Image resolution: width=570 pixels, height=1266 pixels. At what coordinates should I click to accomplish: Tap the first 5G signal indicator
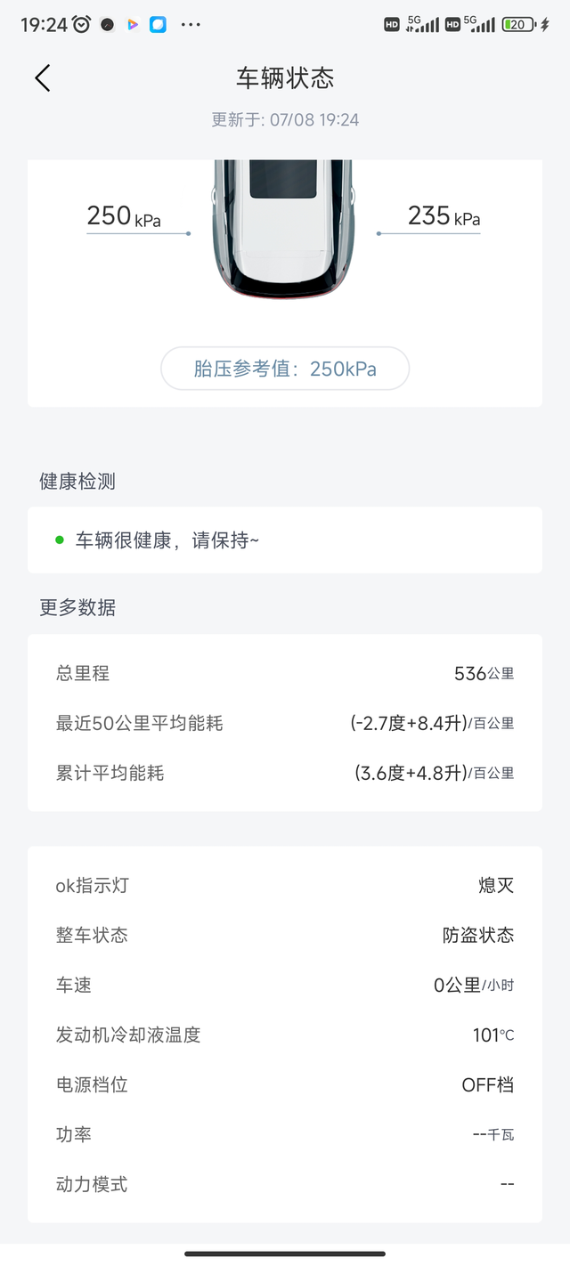point(422,24)
